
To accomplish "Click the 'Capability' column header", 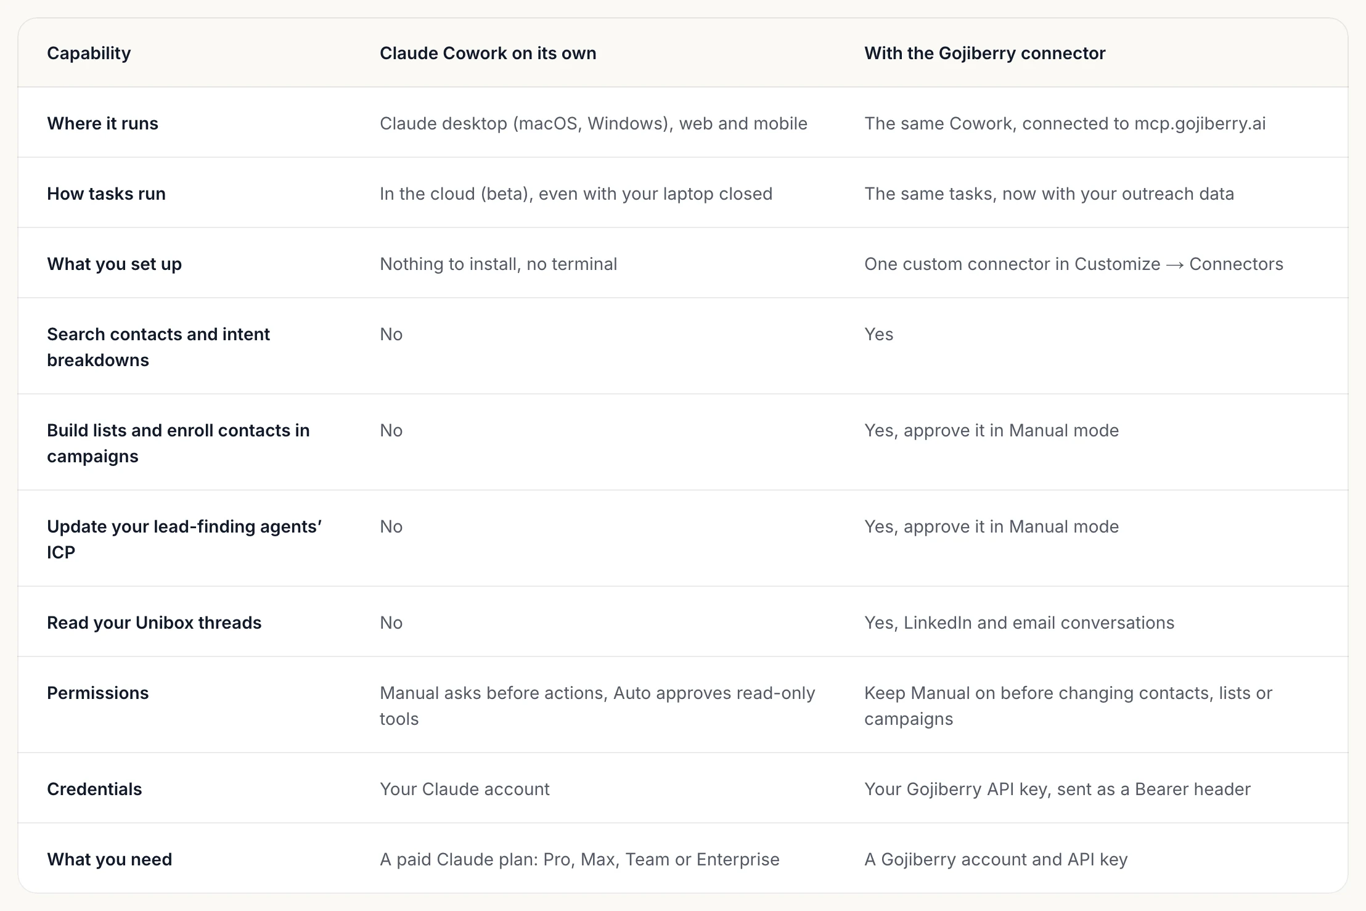I will tap(89, 54).
